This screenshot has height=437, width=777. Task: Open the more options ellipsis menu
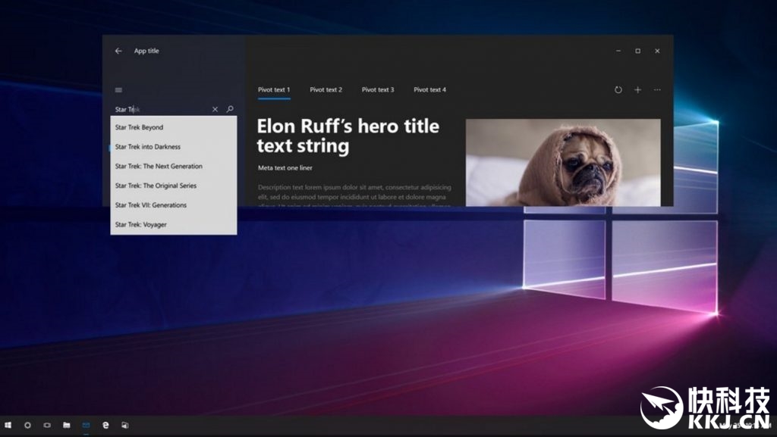(657, 90)
